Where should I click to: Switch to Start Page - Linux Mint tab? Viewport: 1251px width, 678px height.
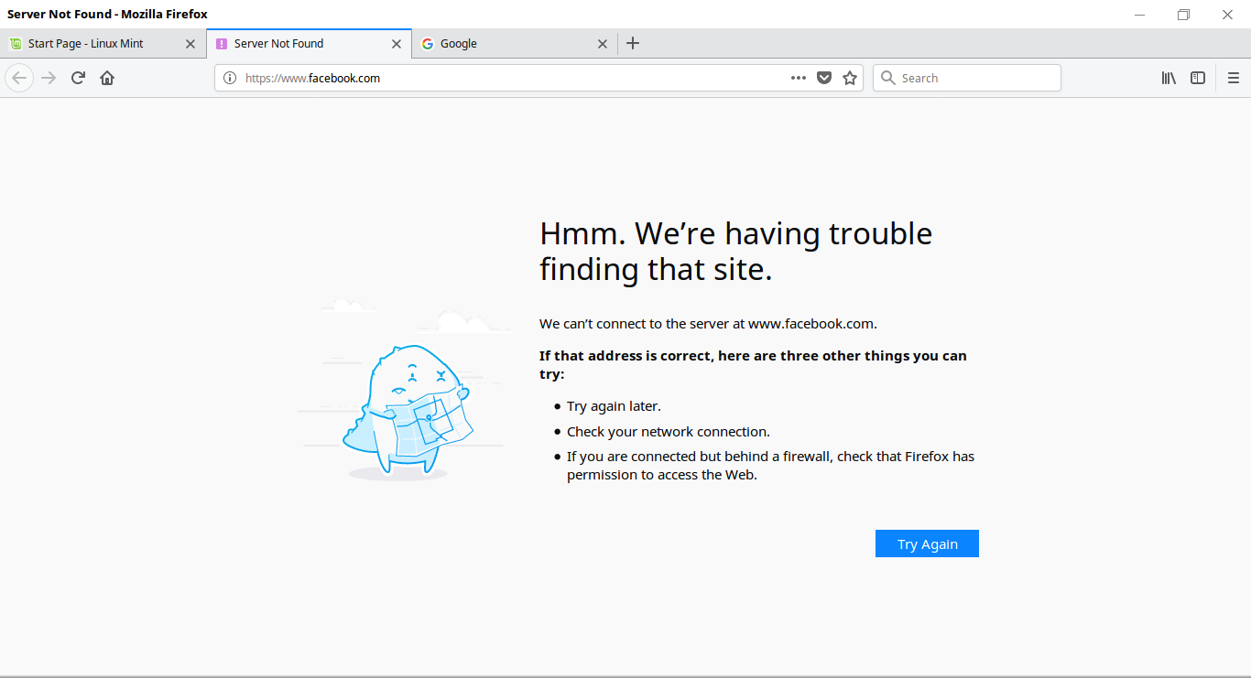pyautogui.click(x=103, y=43)
